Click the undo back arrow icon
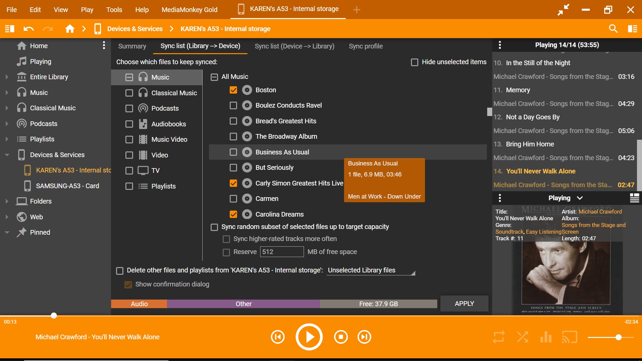 (29, 29)
